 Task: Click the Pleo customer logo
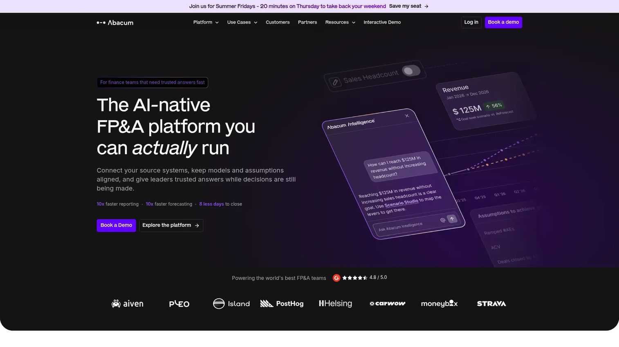pyautogui.click(x=179, y=304)
